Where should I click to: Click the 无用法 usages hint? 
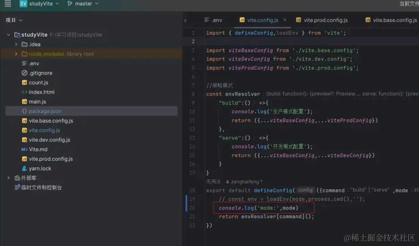[x=213, y=182]
